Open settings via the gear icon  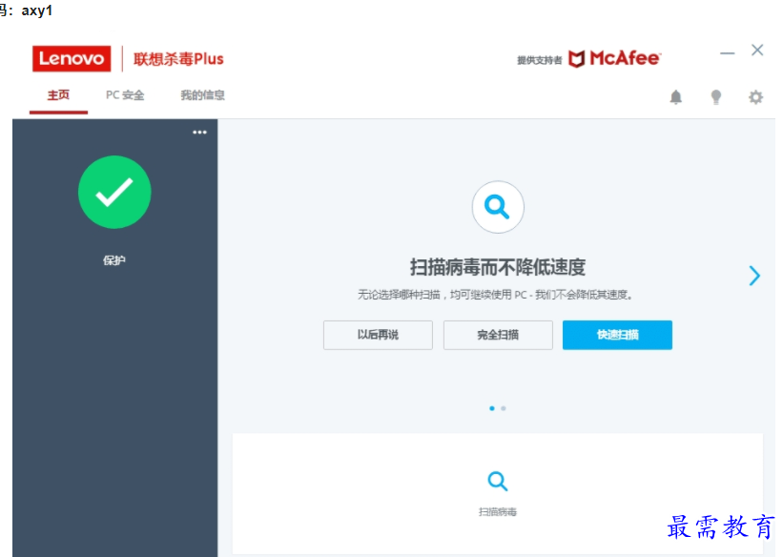click(x=755, y=97)
